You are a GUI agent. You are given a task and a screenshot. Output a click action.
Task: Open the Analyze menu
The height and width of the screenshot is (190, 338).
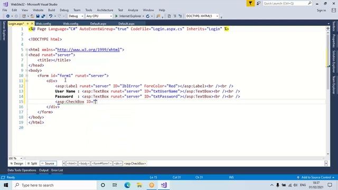tap(133, 10)
